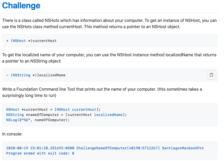Click the 'Program ended with exit code: 0' line

(x=40, y=153)
